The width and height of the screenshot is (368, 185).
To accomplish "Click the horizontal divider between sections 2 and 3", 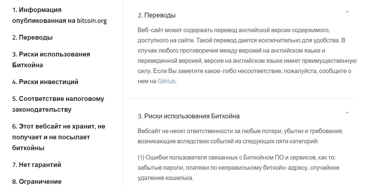I will click(x=243, y=98).
